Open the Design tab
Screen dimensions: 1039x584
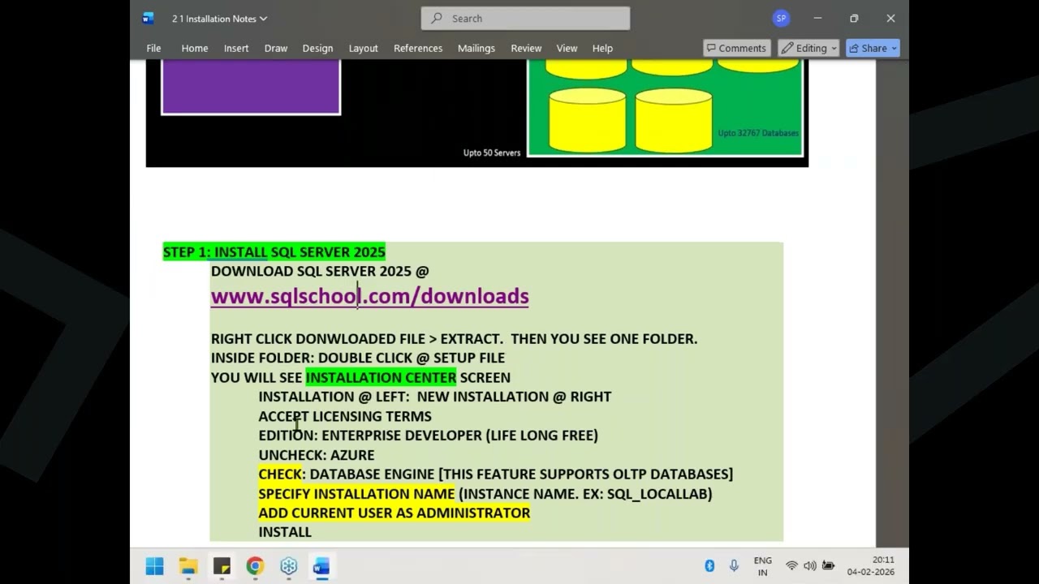tap(317, 48)
